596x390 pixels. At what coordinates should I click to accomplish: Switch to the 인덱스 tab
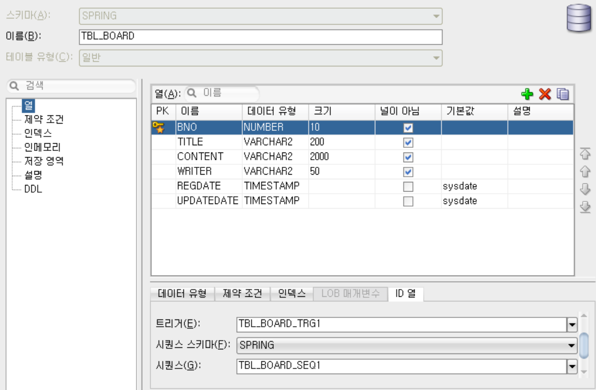pos(291,293)
